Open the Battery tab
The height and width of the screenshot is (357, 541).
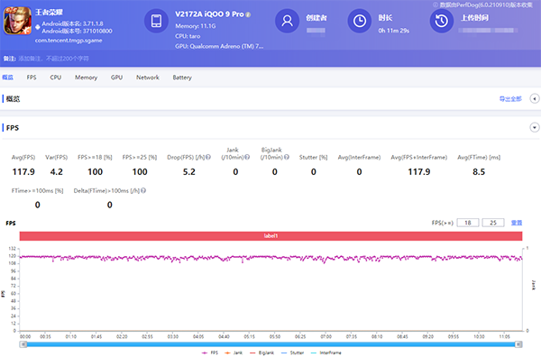[182, 78]
